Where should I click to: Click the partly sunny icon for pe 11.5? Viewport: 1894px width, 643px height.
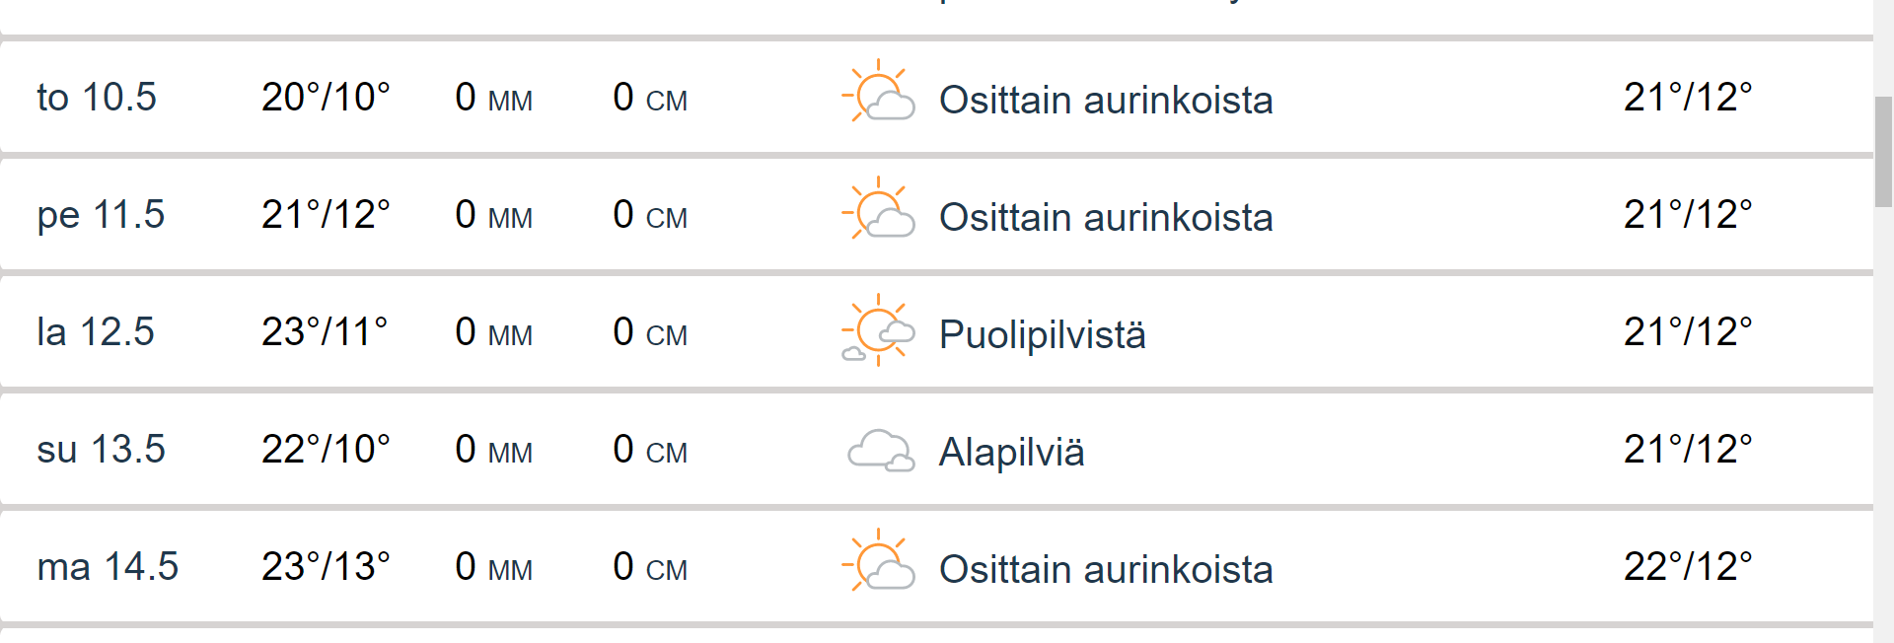(878, 210)
